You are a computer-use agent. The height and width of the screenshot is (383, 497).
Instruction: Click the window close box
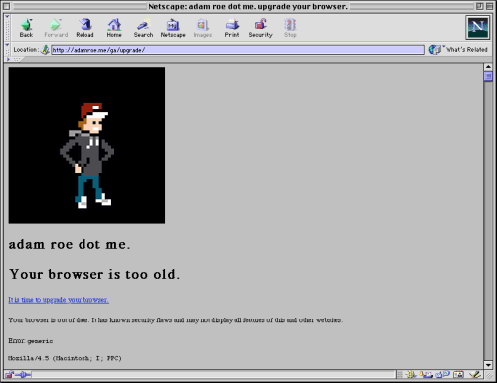pyautogui.click(x=7, y=6)
